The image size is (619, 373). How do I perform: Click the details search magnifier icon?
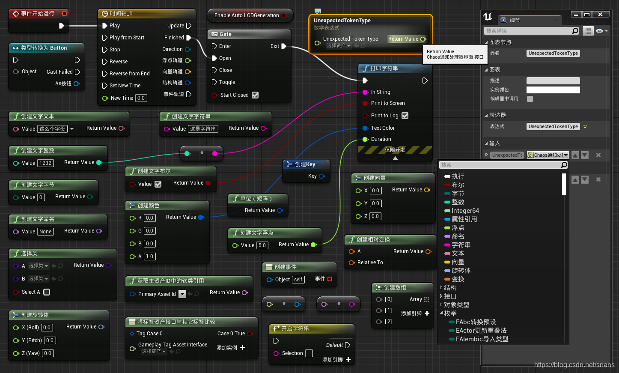(x=575, y=31)
